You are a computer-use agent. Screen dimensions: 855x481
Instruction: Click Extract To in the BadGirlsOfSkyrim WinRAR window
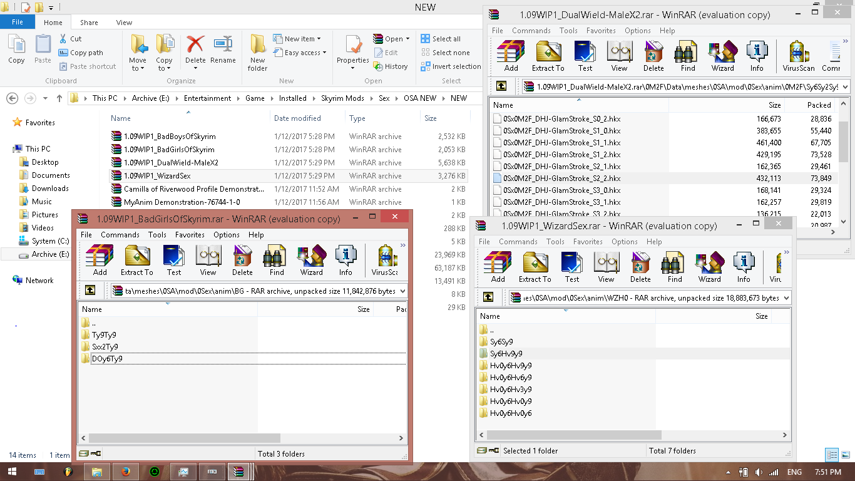[x=136, y=260]
